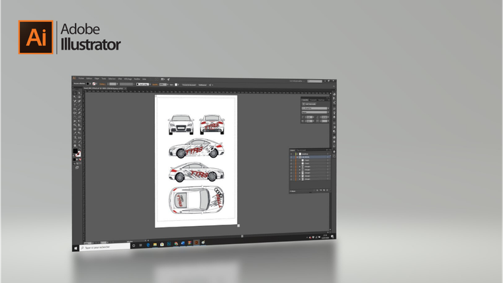The width and height of the screenshot is (503, 283).
Task: Open the Texte menu
Action: tap(104, 79)
